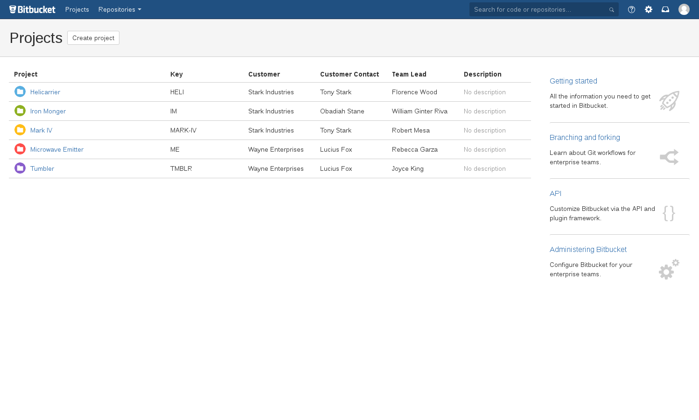
Task: Open the Helicarrier project link
Action: [45, 92]
